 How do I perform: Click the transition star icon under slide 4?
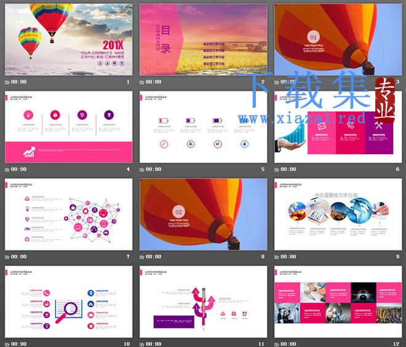point(7,170)
